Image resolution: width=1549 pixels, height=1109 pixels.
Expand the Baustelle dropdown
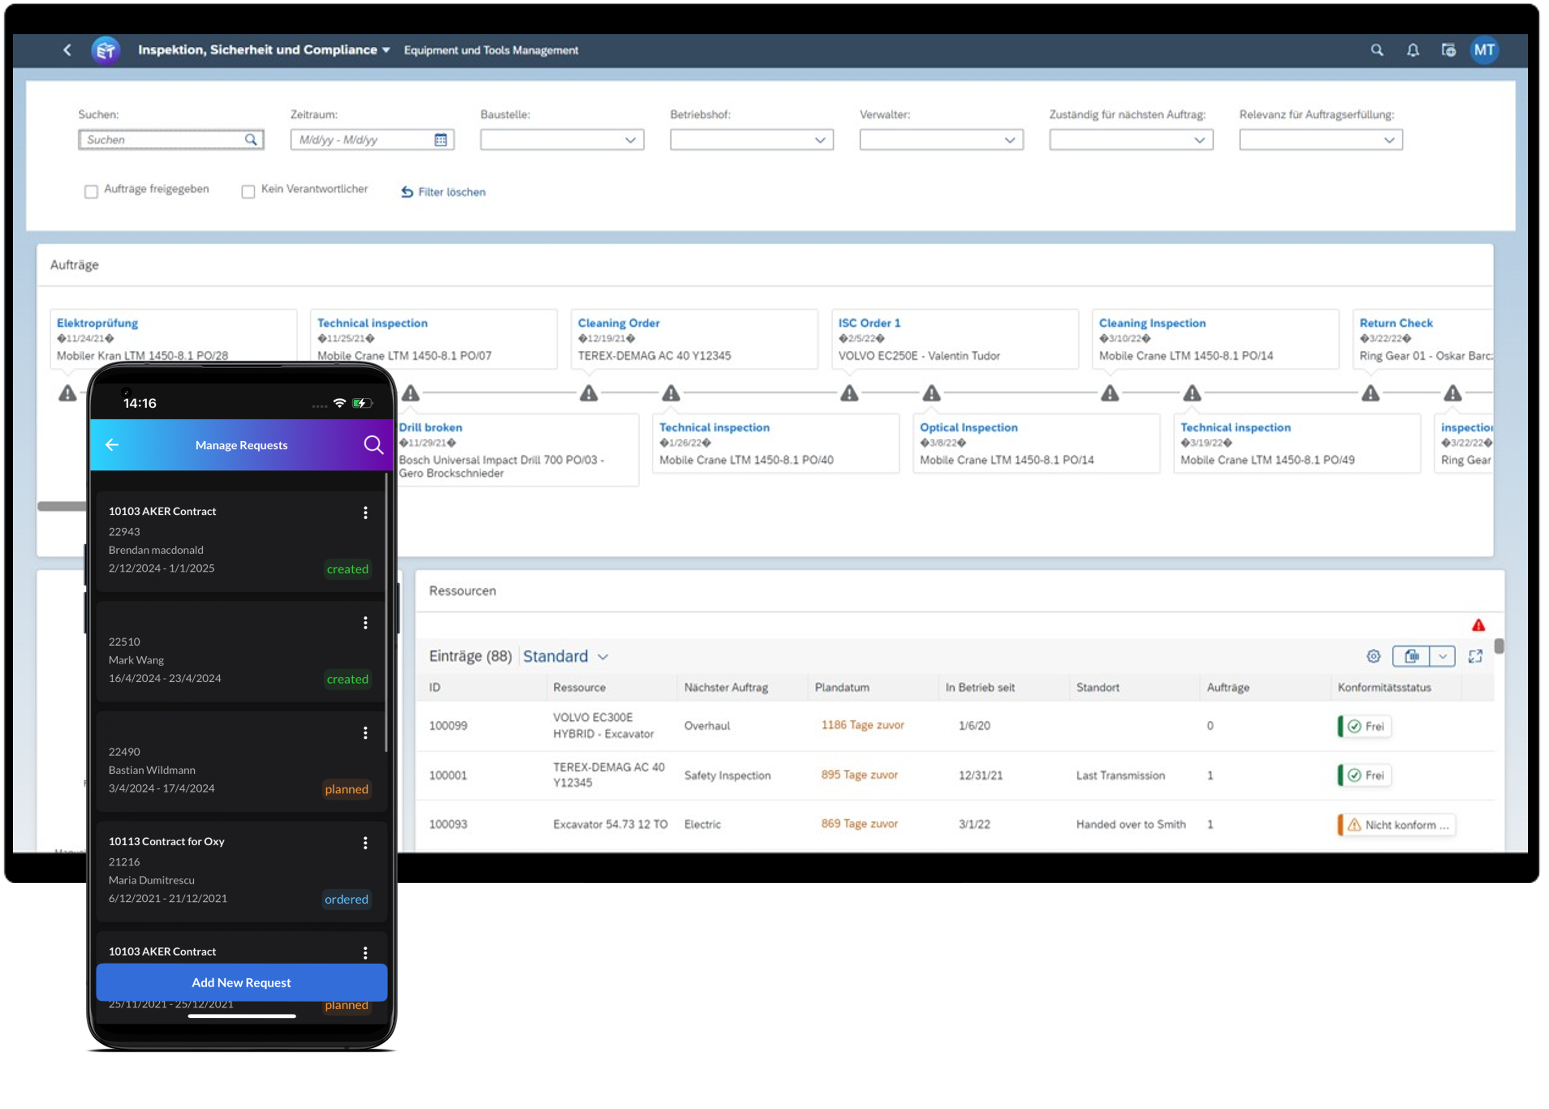point(630,140)
